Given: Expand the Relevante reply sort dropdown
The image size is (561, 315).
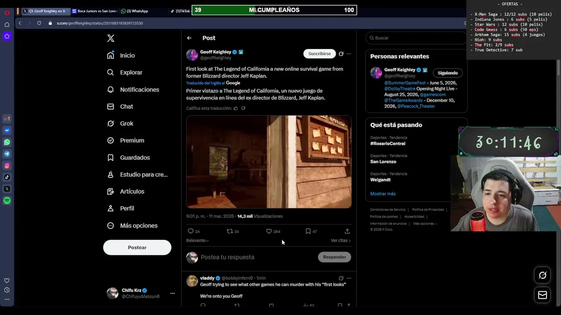Looking at the screenshot, I should 197,240.
